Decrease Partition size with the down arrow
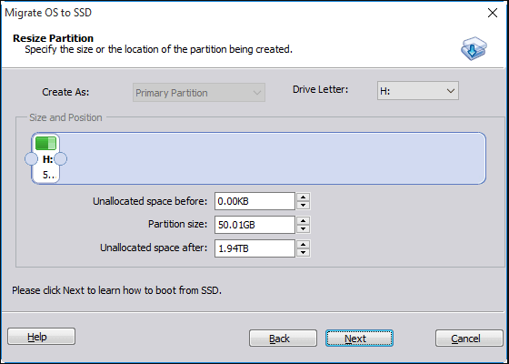 click(304, 228)
